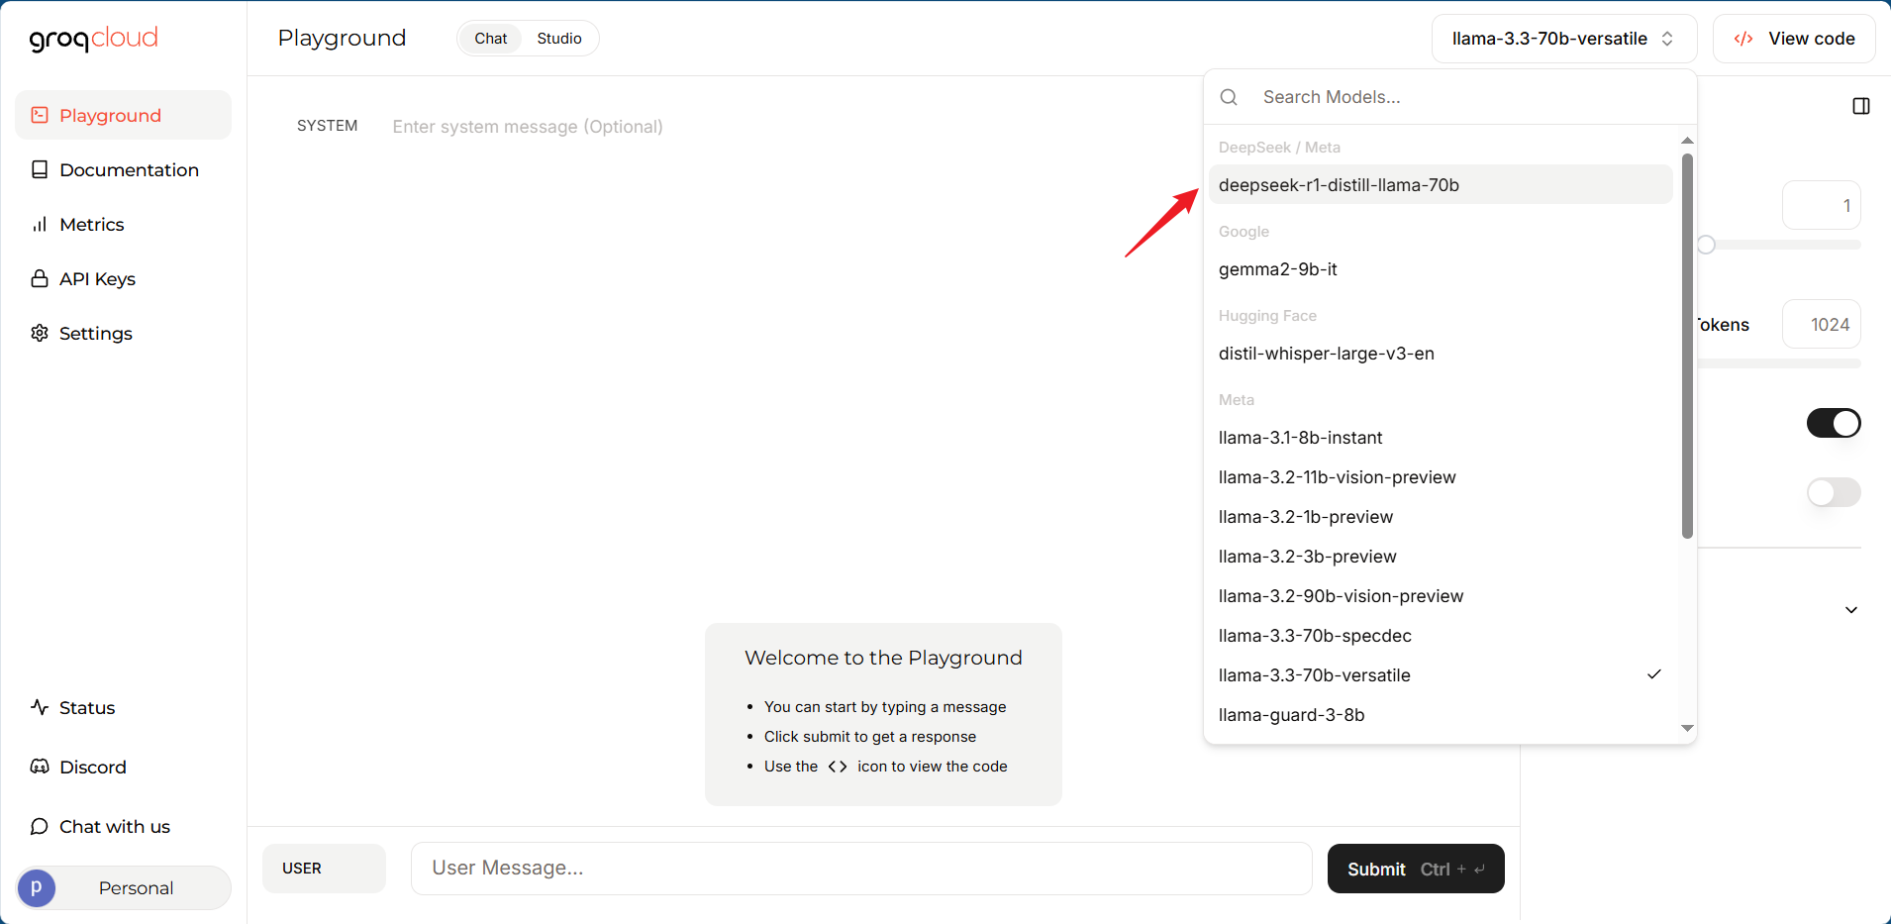Select llama-3.2-11b-vision-preview

tap(1441, 476)
